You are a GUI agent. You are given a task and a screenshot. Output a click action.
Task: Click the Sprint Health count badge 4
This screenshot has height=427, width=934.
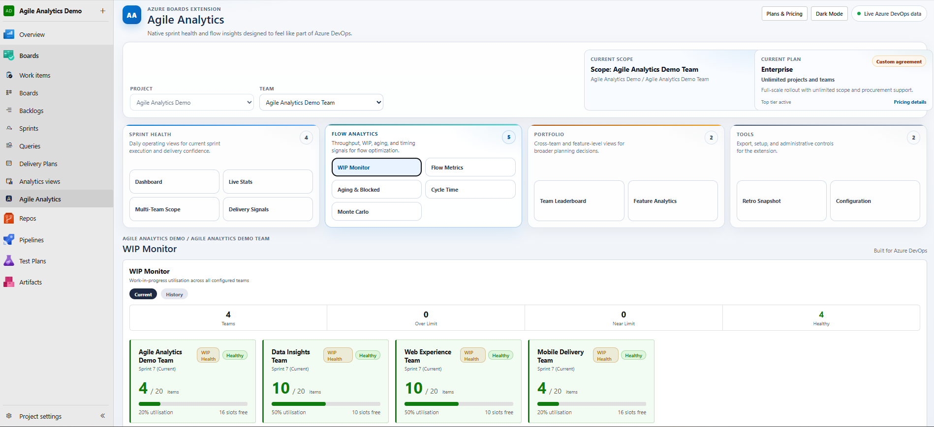pyautogui.click(x=306, y=138)
